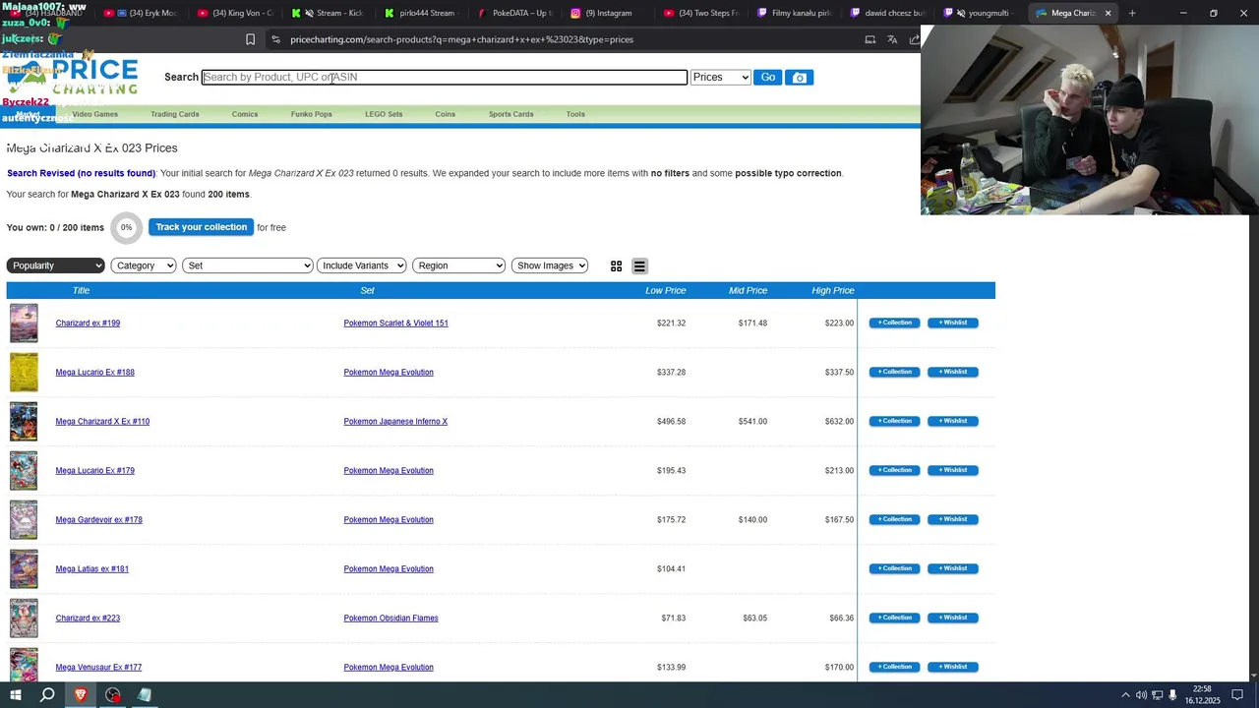
Task: Open Mega Latias ex #181 thumbnail
Action: pyautogui.click(x=24, y=569)
